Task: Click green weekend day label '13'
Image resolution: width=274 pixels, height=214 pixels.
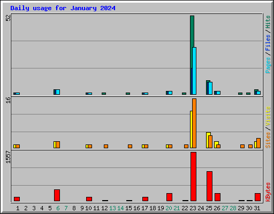Action: (112, 208)
